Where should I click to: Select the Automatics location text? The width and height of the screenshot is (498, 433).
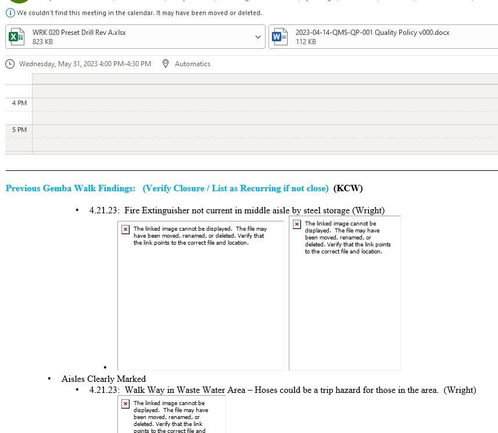[x=192, y=64]
